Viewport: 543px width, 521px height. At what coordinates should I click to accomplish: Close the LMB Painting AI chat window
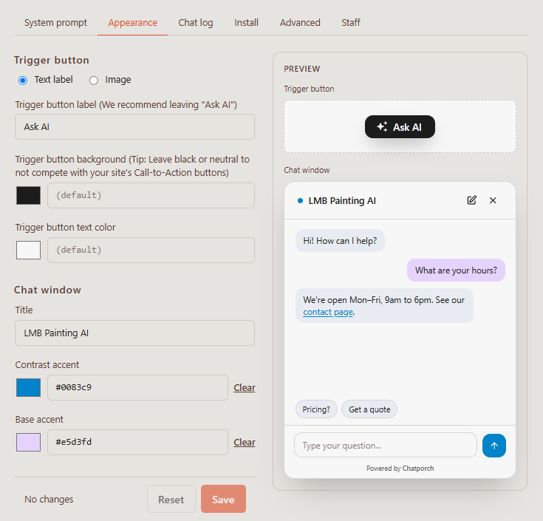click(x=493, y=200)
